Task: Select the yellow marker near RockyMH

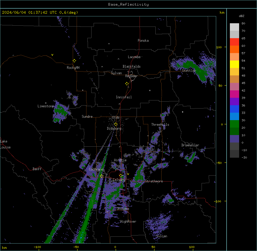Action: (x=74, y=61)
